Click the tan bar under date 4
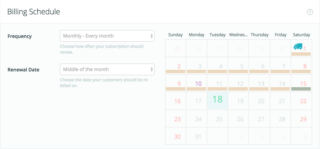This screenshot has width=320, height=149. coord(217,71)
